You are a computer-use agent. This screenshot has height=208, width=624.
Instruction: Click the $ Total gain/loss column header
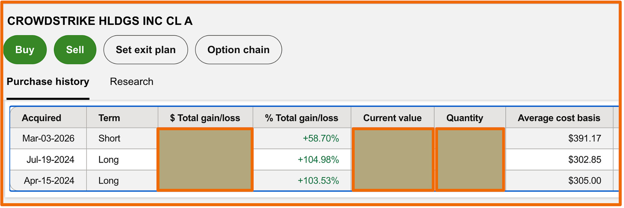tap(205, 118)
